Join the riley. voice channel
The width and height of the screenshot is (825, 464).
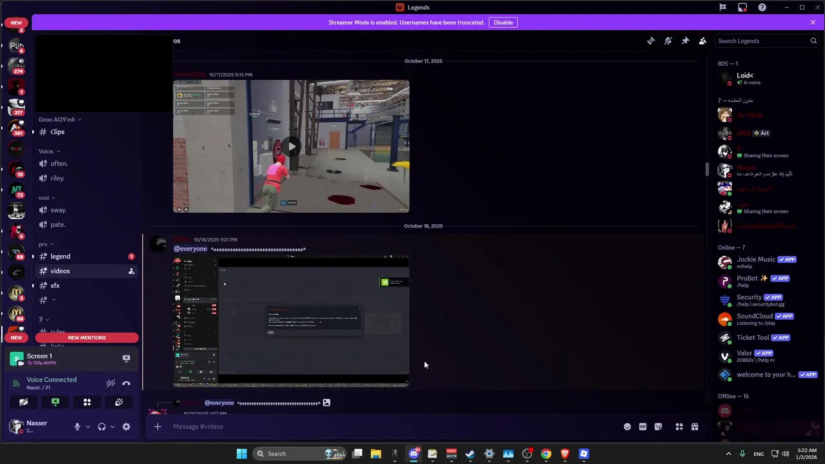coord(87,178)
